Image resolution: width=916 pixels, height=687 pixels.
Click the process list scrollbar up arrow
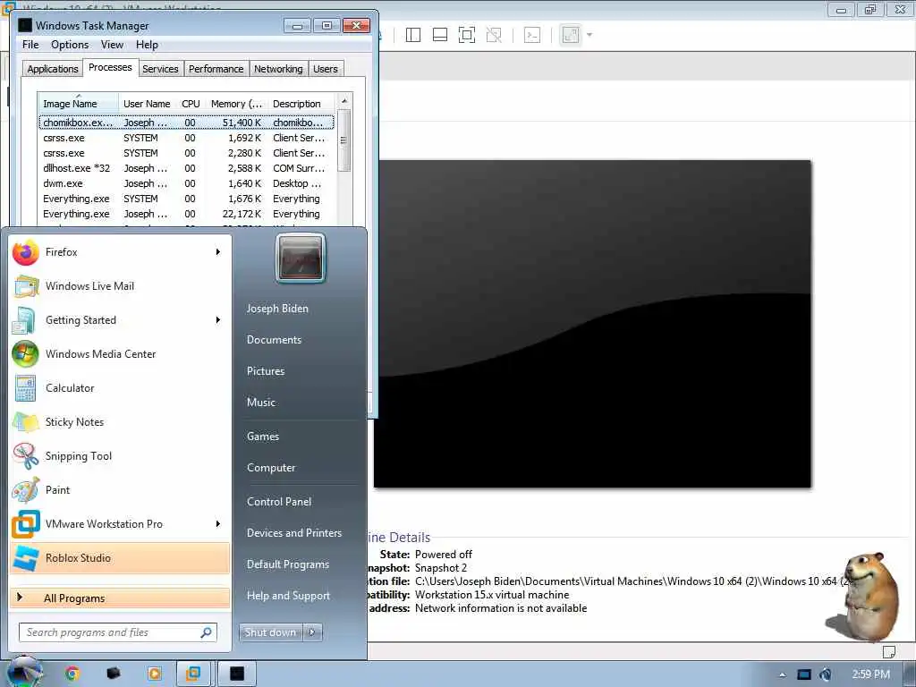coord(344,100)
